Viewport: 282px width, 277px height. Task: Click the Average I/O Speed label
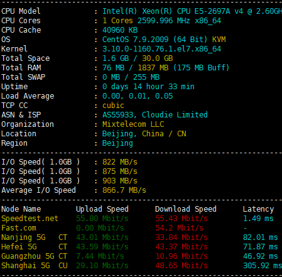coord(38,191)
